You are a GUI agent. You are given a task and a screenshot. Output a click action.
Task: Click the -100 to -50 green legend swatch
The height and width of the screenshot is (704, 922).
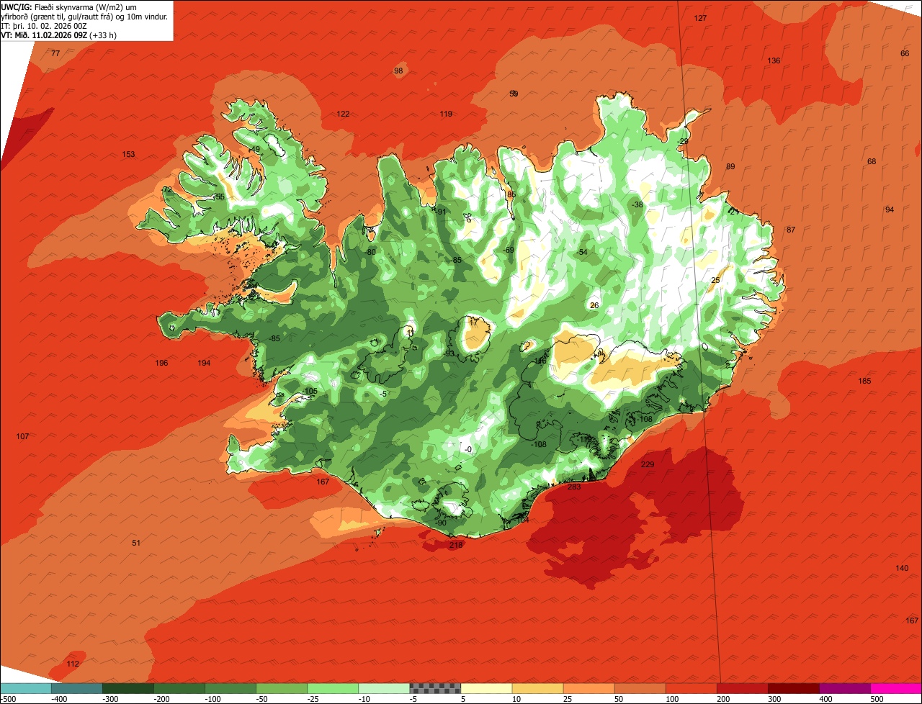coord(230,688)
